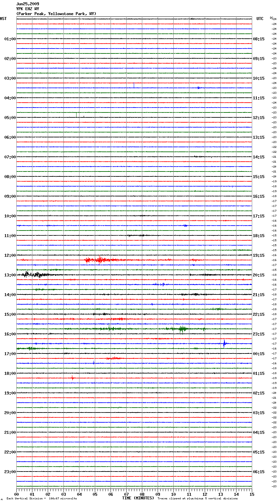
Task: Click the 22:15 UTC time label
Action: point(259,314)
